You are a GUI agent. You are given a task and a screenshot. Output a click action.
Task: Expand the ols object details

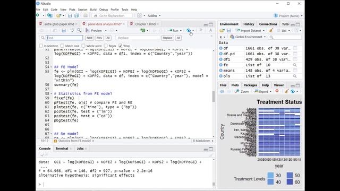click(x=221, y=76)
